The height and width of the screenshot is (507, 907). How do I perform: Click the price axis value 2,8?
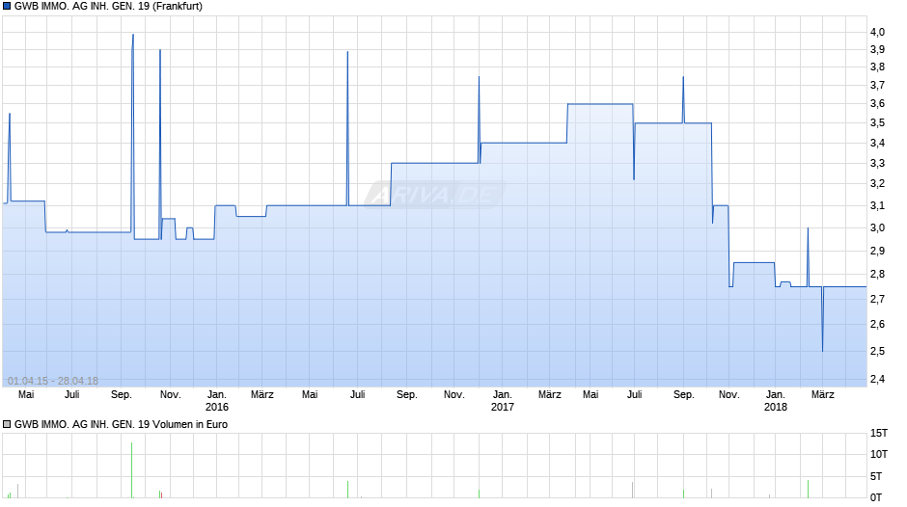(x=877, y=274)
